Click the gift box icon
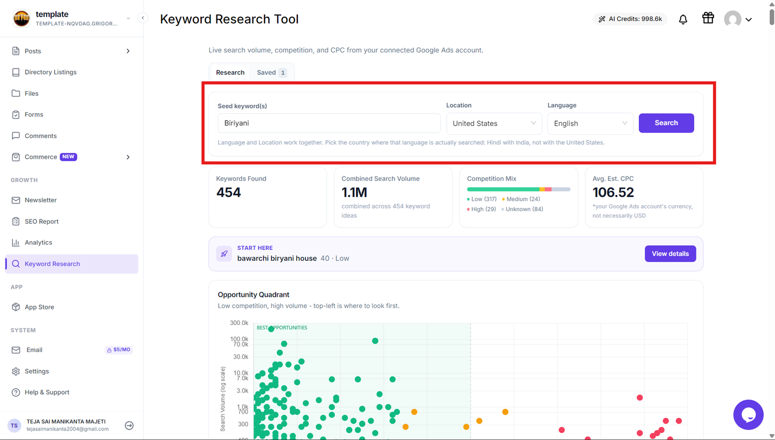The image size is (775, 440). [708, 18]
